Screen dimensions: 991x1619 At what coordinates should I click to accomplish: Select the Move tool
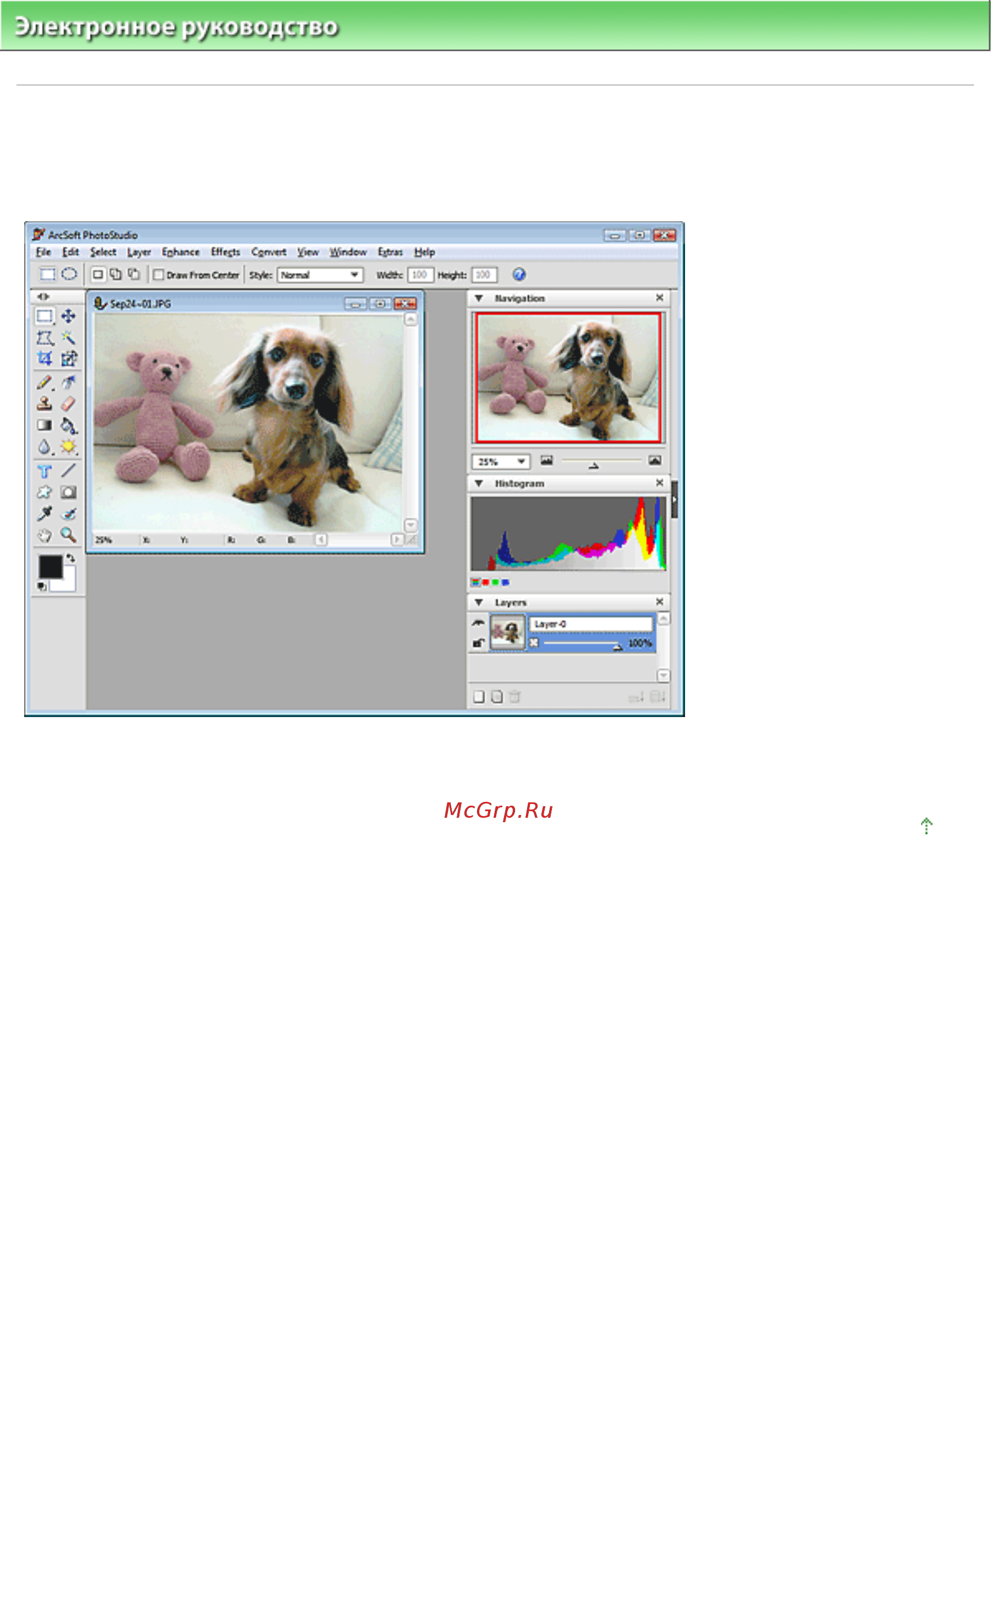point(68,316)
